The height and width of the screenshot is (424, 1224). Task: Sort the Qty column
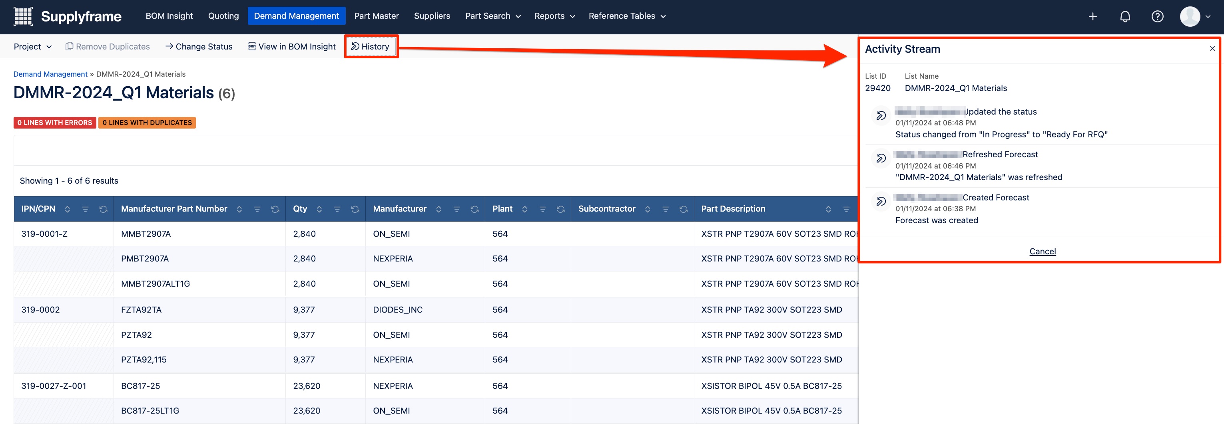(319, 209)
